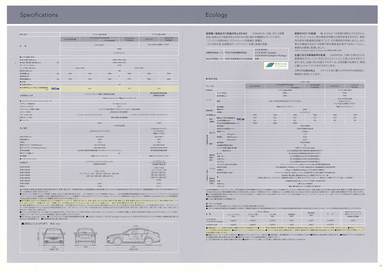
Task: Click CO2 emission value "176"
Action: coord(315,121)
